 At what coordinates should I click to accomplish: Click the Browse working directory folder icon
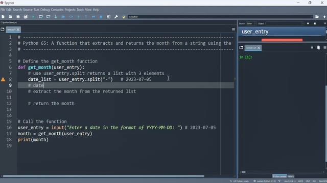317,17
